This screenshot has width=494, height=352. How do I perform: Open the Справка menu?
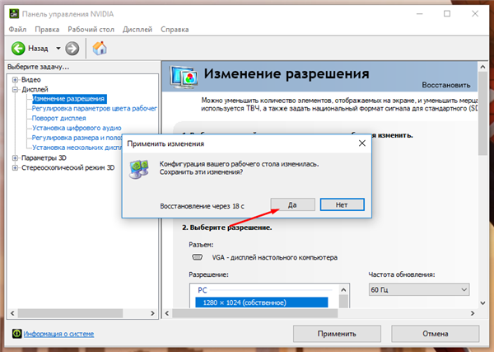(175, 30)
